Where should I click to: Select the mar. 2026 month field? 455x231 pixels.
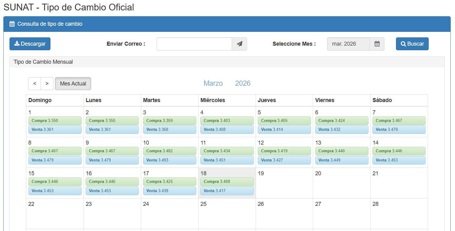[348, 44]
